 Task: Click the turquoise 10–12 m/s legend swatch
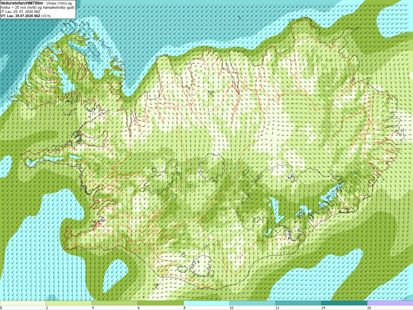[252, 303]
